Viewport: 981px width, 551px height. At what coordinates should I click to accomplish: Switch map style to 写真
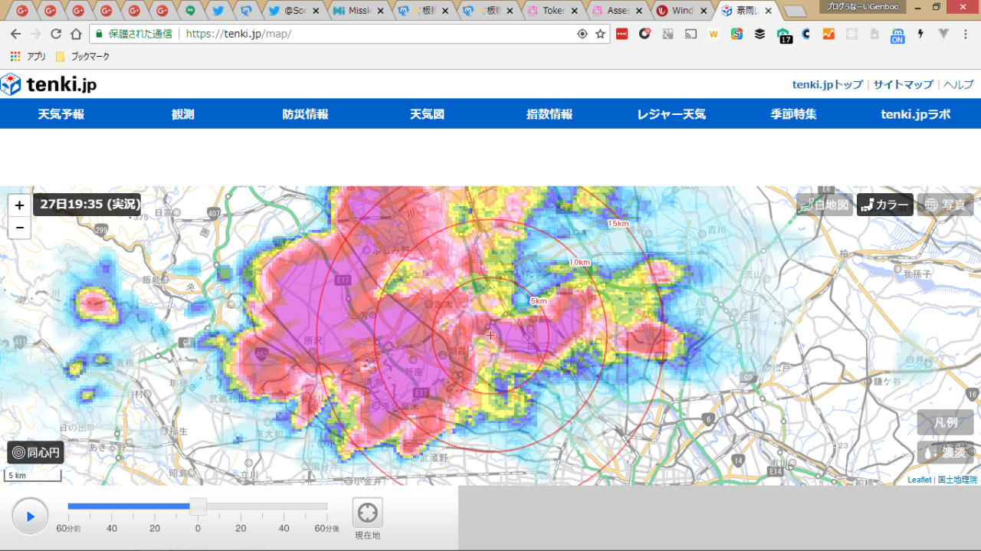click(x=945, y=205)
